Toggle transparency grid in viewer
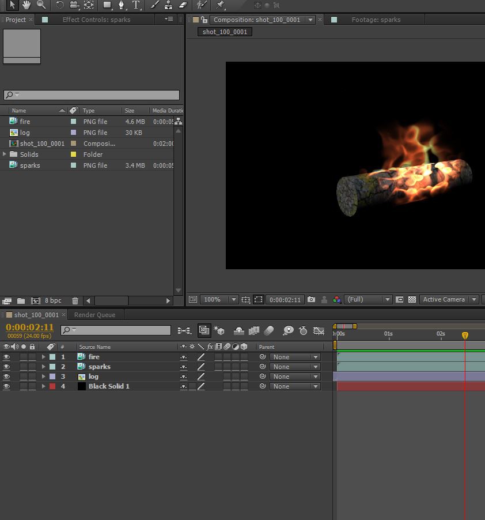This screenshot has width=485, height=520. tap(412, 299)
